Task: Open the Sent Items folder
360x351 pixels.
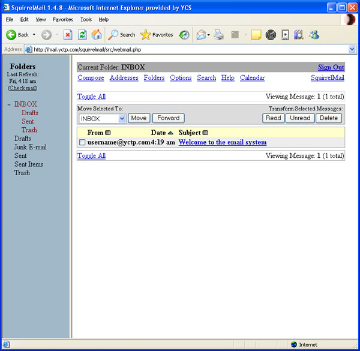Action: click(29, 164)
